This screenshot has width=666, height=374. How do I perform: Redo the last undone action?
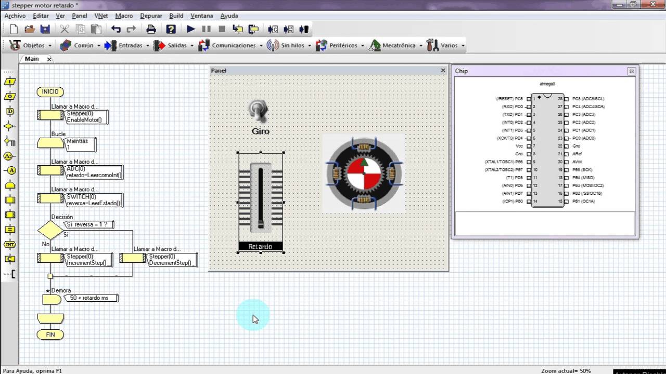coord(131,29)
